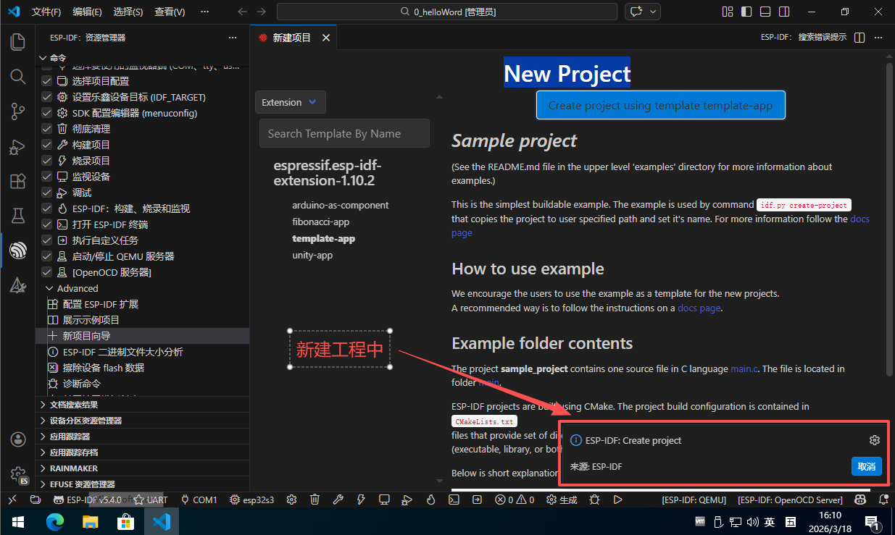Open the 文件(F) menu
The height and width of the screenshot is (535, 895).
pyautogui.click(x=47, y=12)
